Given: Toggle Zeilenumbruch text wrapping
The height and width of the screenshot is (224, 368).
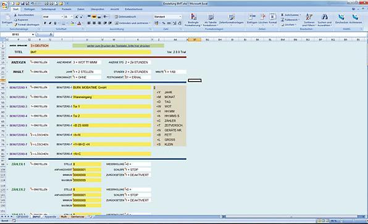Looking at the screenshot, I should pyautogui.click(x=125, y=17).
